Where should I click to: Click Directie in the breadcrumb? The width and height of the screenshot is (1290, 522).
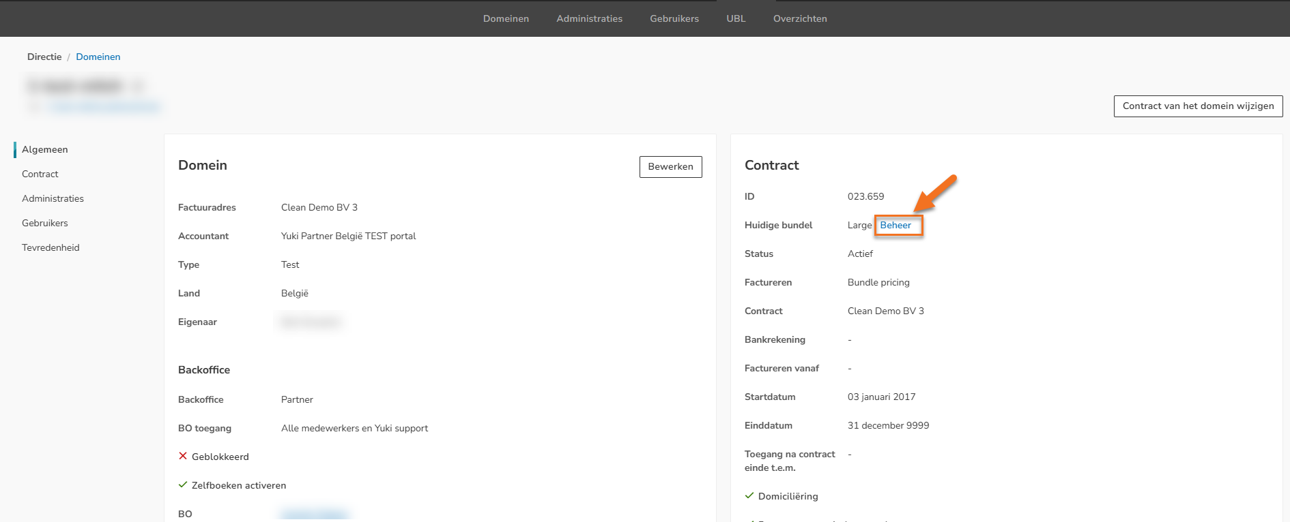(44, 57)
